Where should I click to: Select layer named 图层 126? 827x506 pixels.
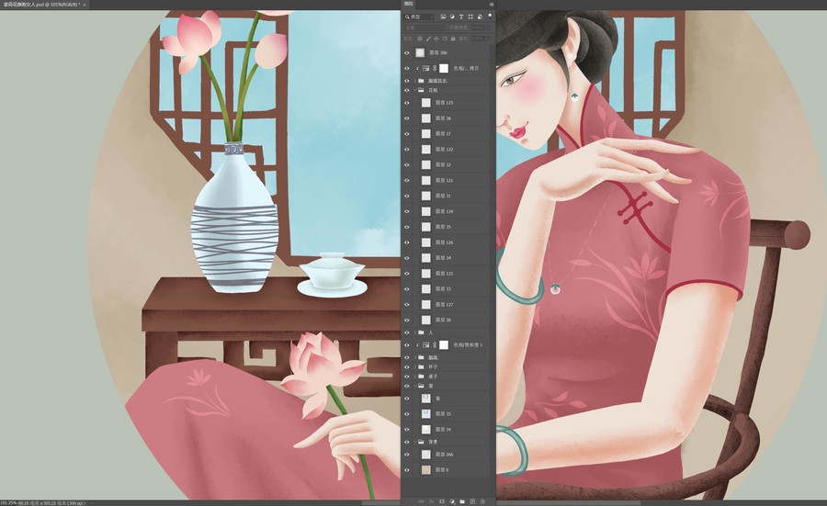(444, 242)
